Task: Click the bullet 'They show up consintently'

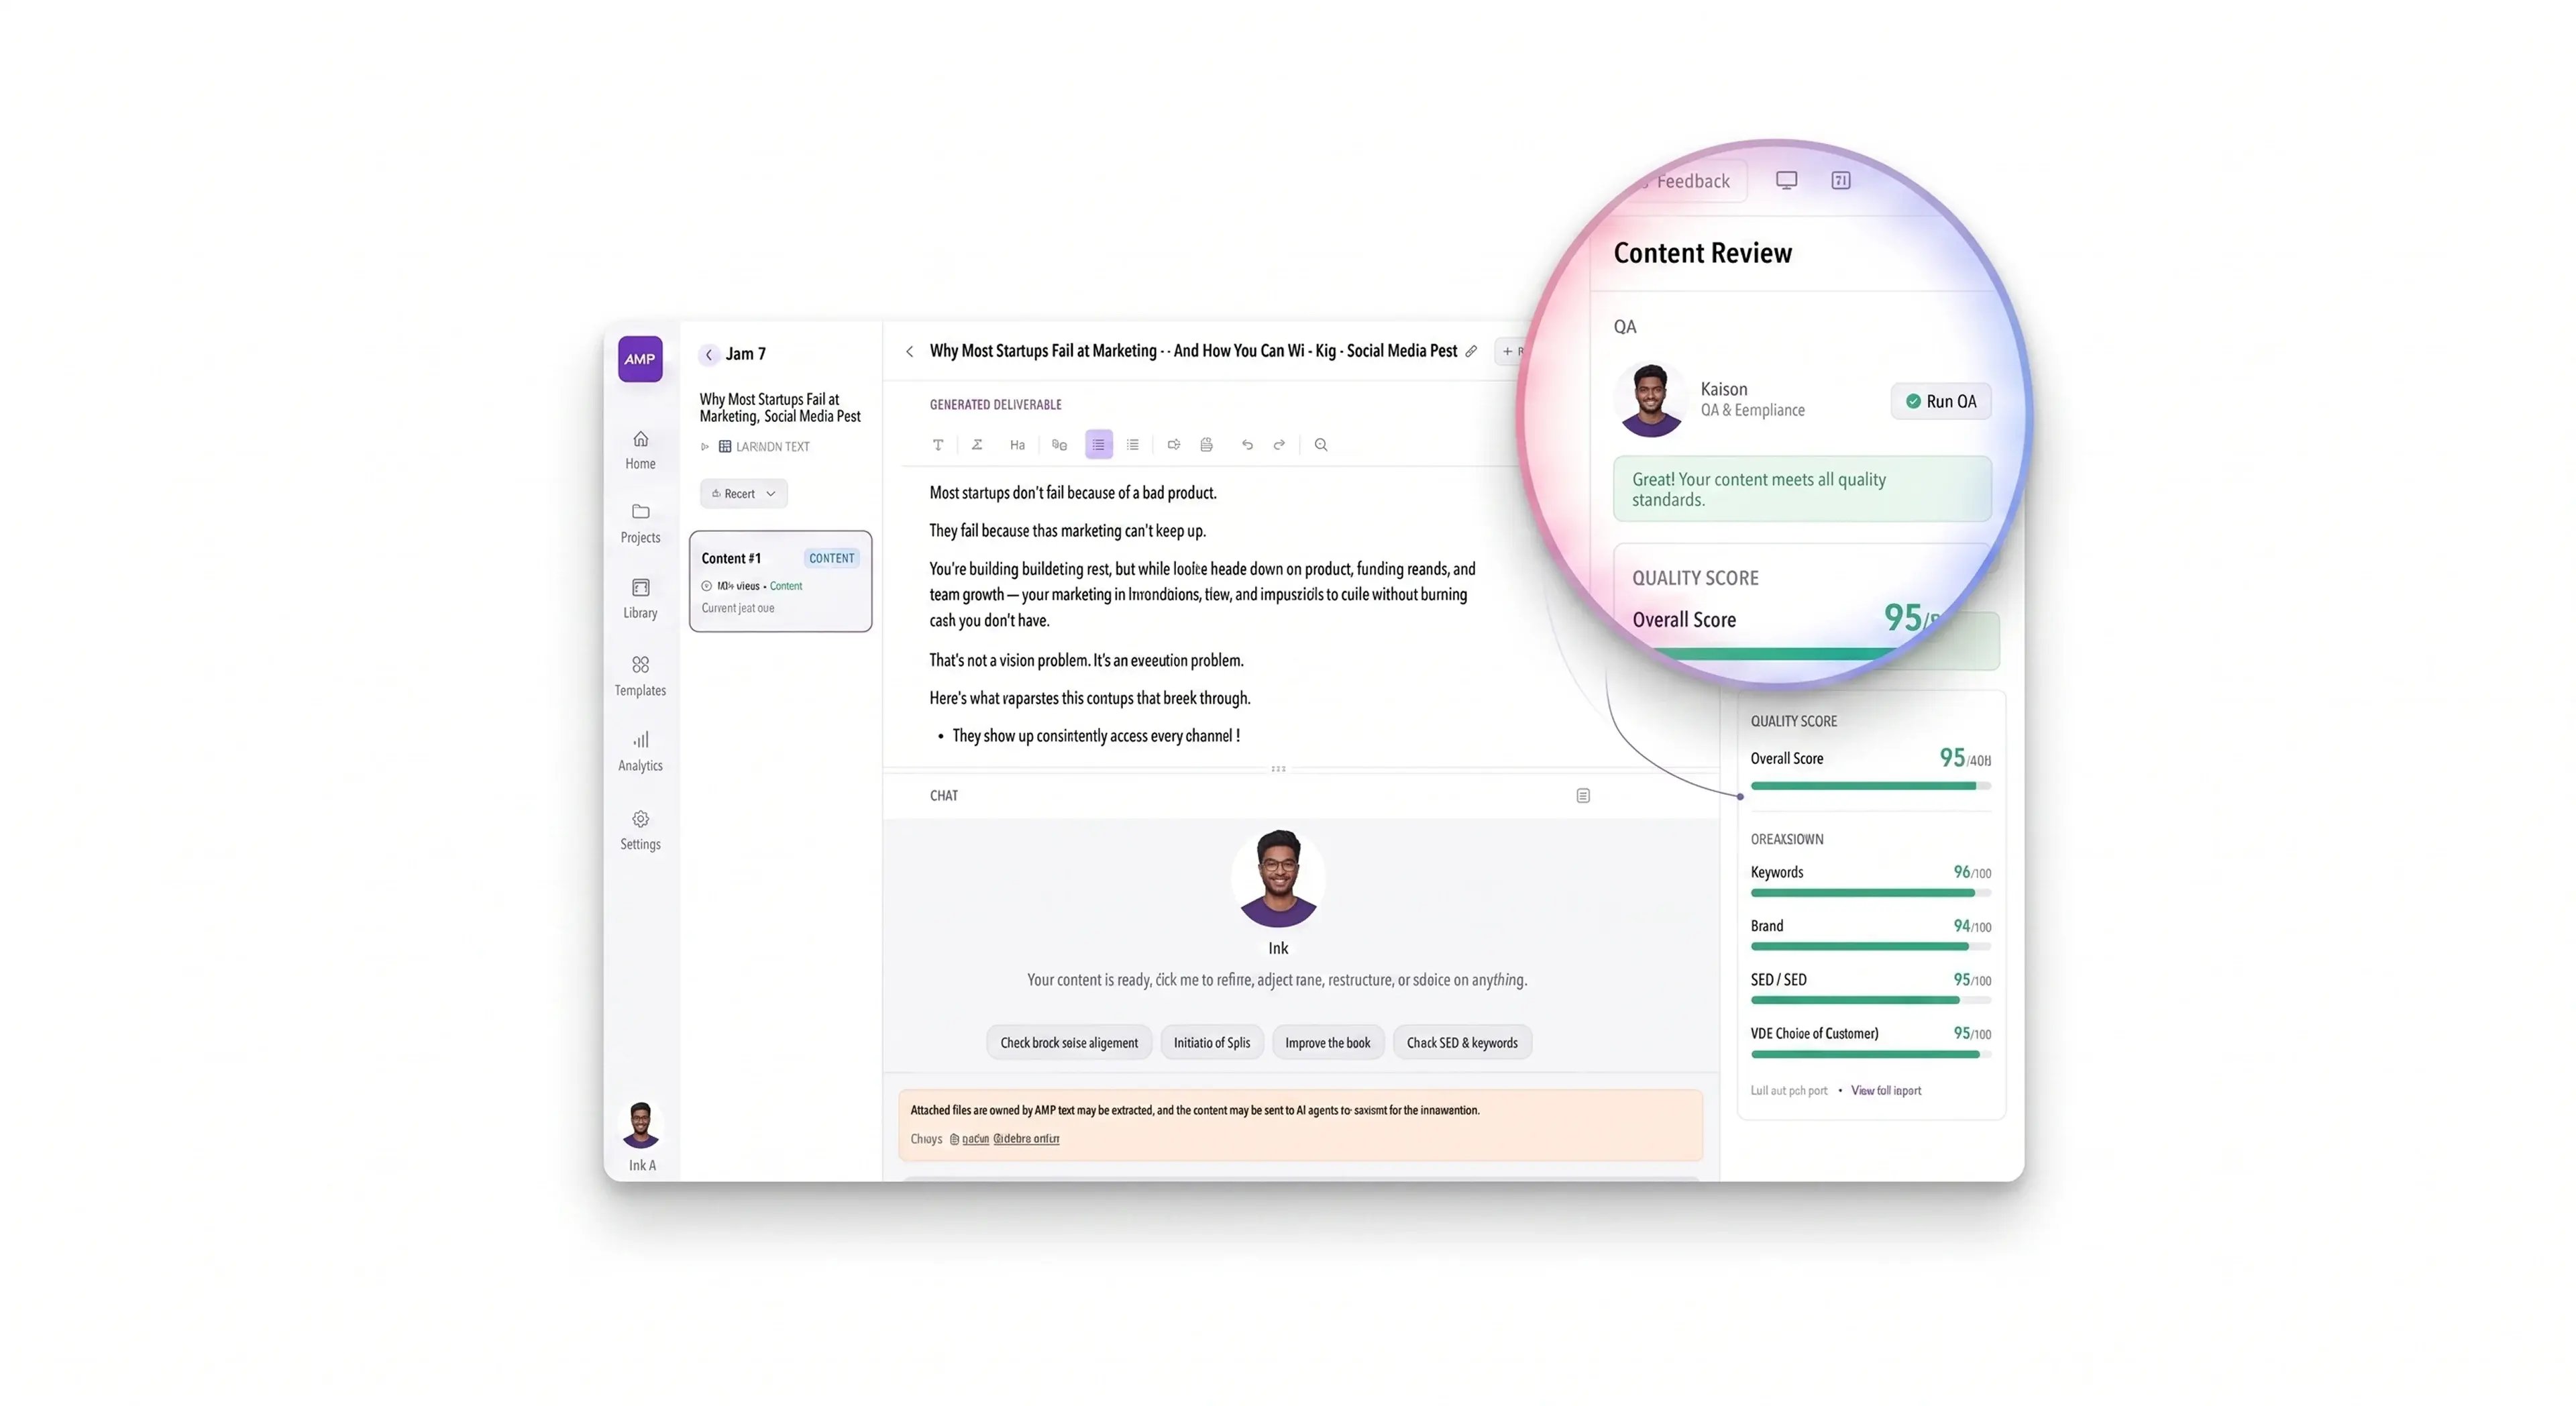Action: pos(1096,736)
